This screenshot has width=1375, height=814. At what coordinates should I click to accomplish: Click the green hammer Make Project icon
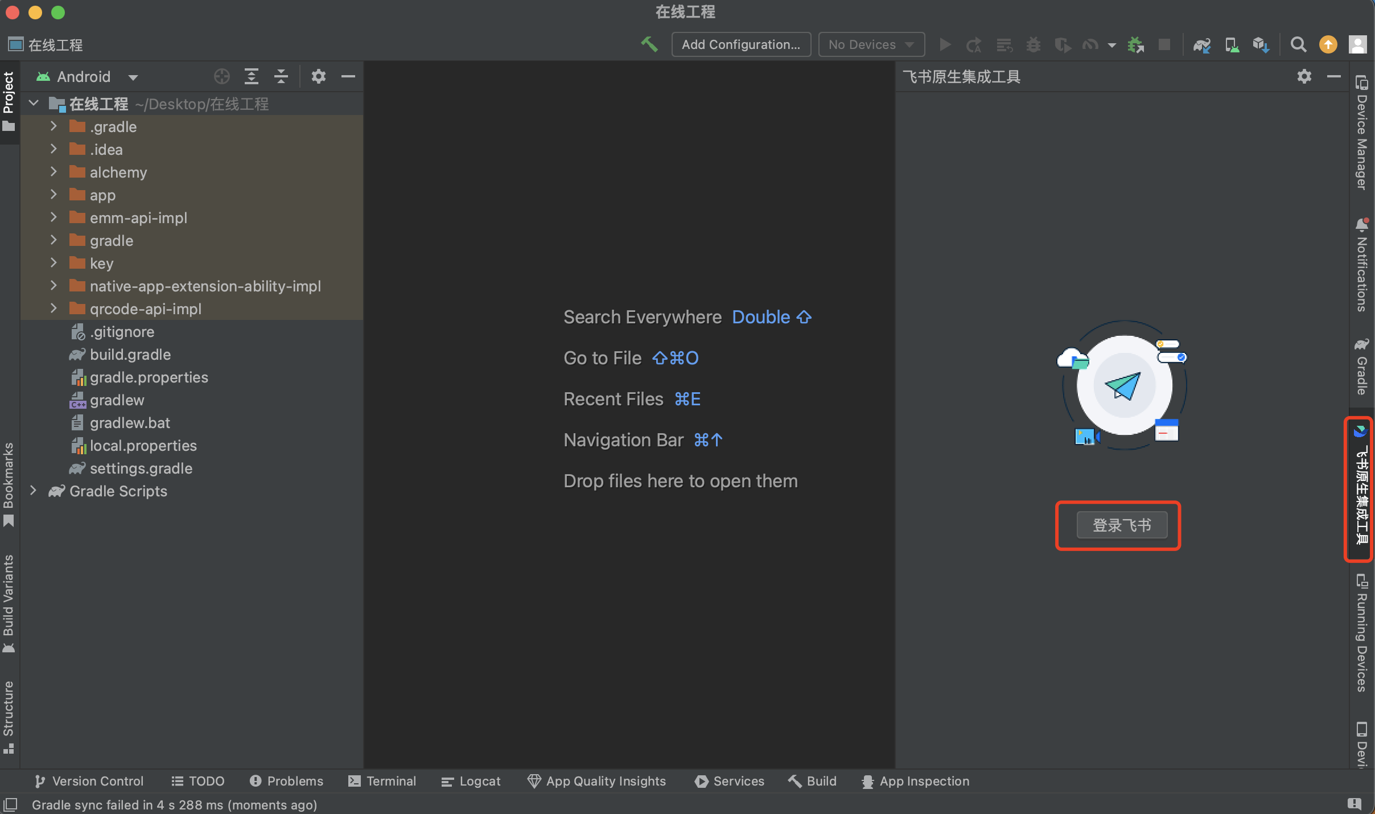(649, 44)
